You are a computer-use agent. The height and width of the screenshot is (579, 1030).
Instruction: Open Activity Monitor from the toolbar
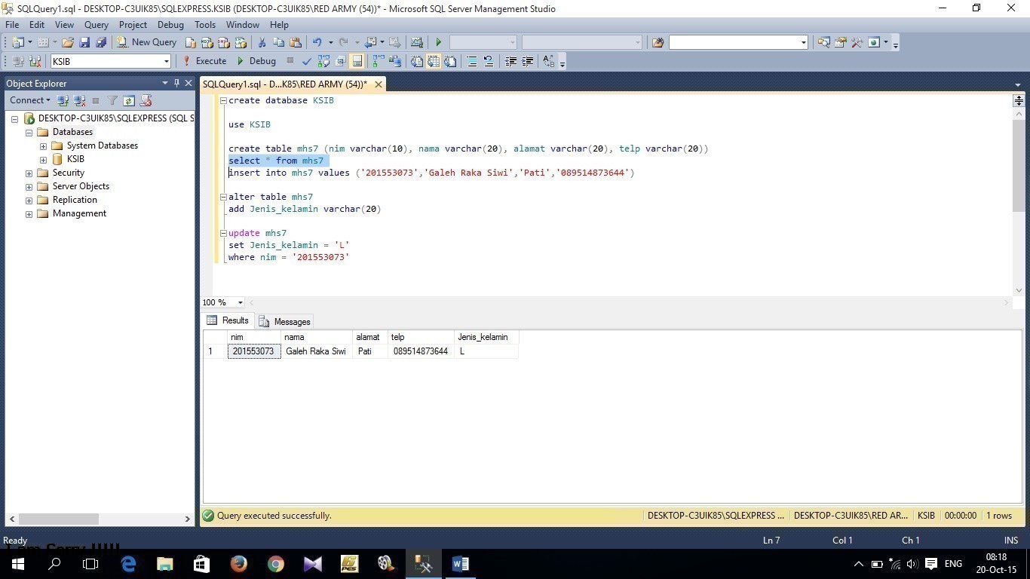[x=416, y=42]
